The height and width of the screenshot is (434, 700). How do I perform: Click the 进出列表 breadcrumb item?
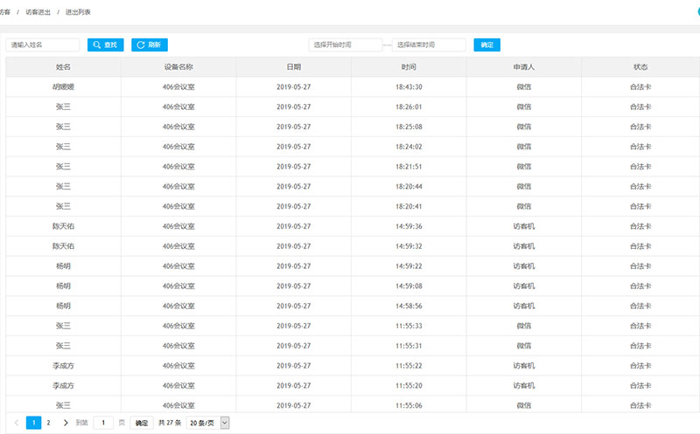(78, 12)
